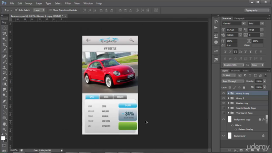Select the Elliptical Marquee tool
The height and width of the screenshot is (153, 272).
4,28
